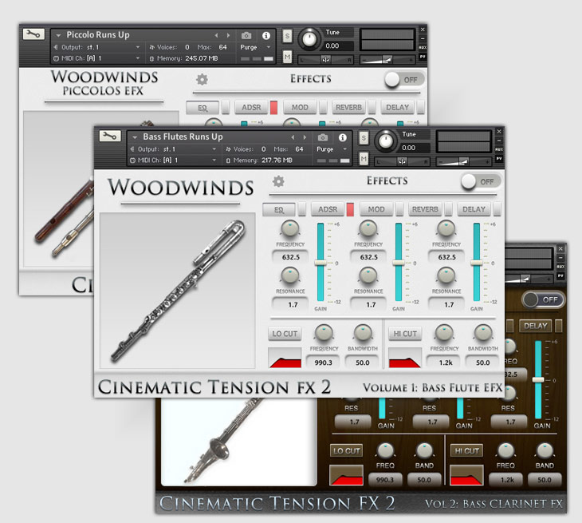
Task: Go to previous instrument in Piccolo window
Action: (x=216, y=36)
